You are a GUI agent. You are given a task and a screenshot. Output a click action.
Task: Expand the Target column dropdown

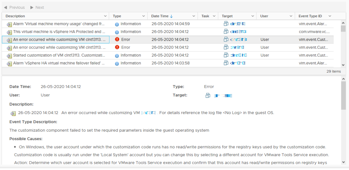coord(253,16)
